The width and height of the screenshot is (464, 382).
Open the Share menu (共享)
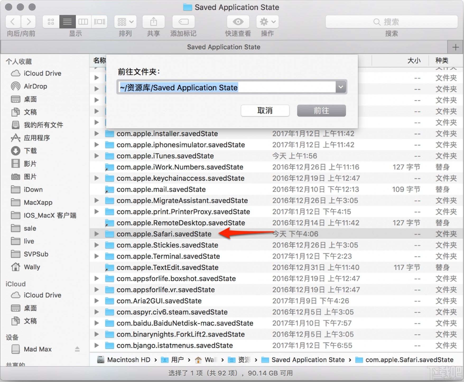[153, 22]
